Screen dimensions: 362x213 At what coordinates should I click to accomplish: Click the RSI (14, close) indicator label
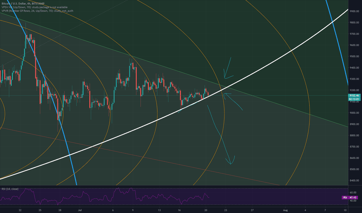click(10, 189)
